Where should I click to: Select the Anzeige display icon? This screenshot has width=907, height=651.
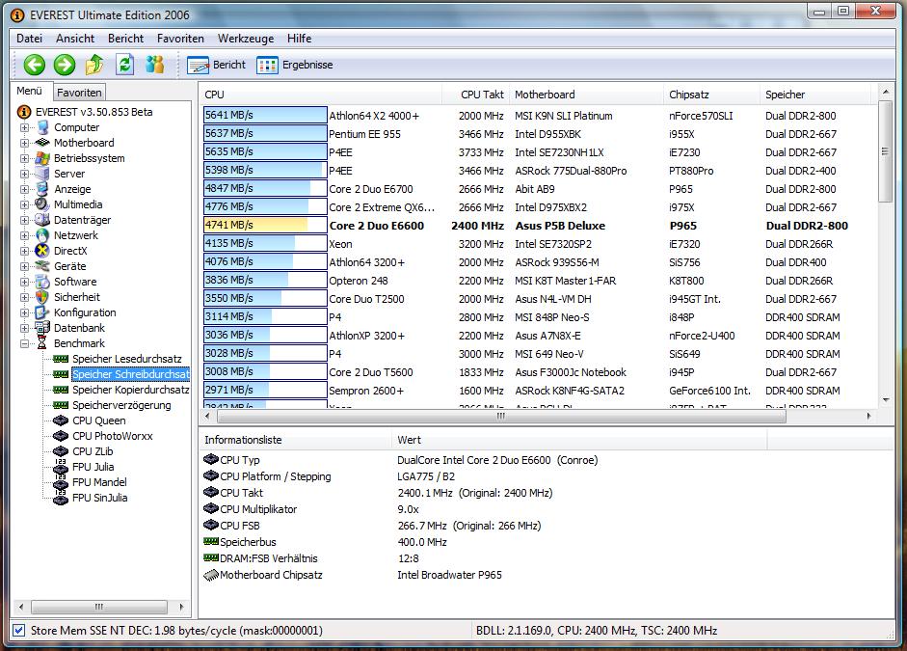tap(42, 189)
